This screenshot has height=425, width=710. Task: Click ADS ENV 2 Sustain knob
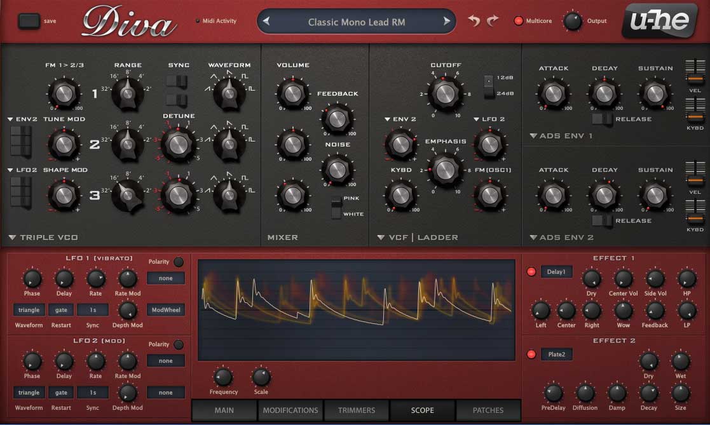tap(655, 196)
